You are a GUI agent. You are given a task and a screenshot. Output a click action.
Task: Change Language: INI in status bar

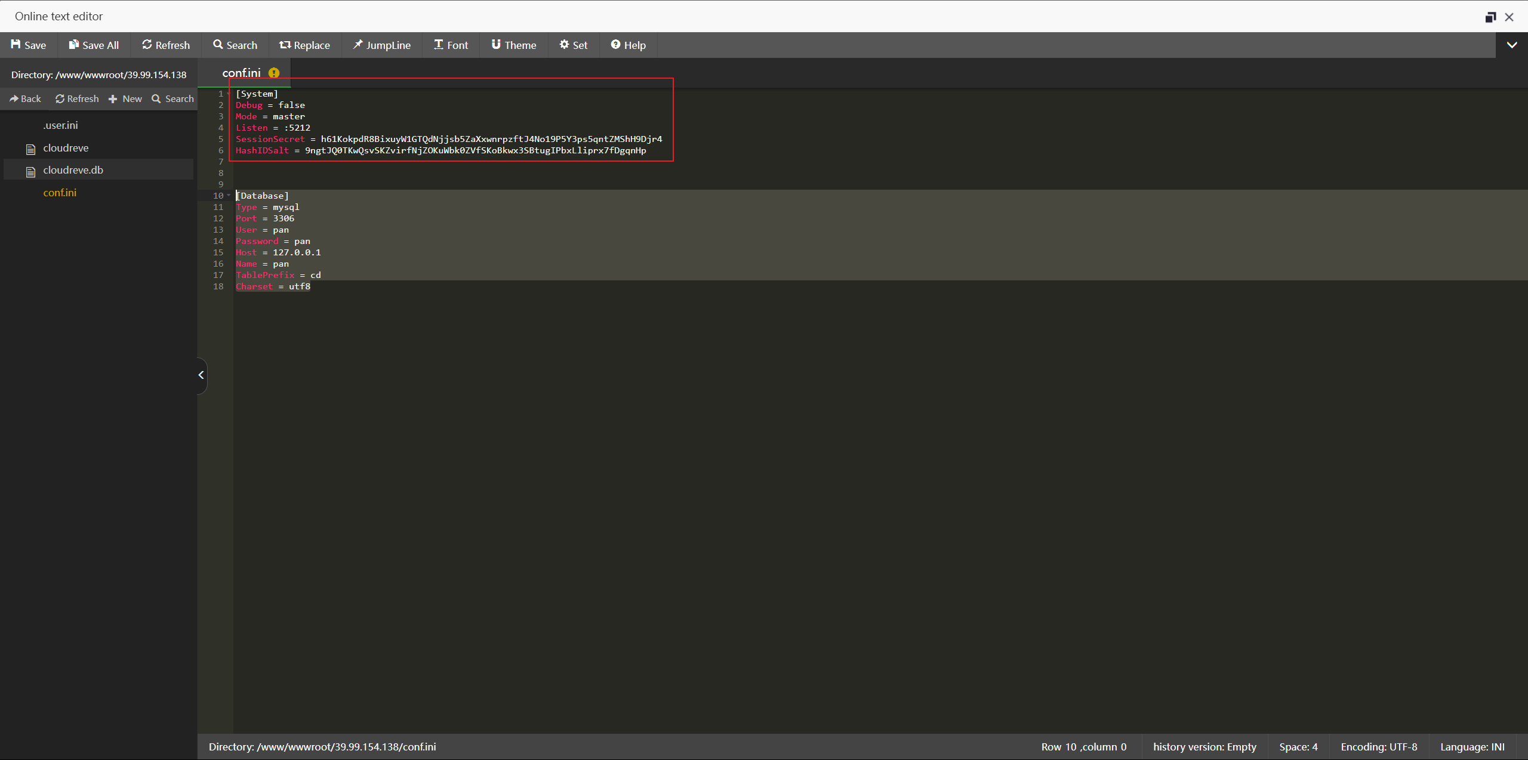tap(1472, 747)
